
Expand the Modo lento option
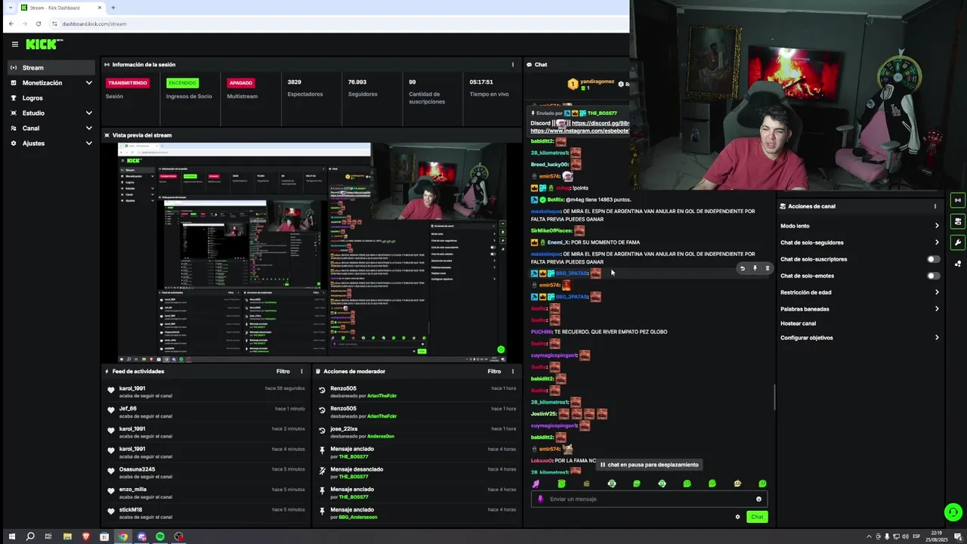860,226
